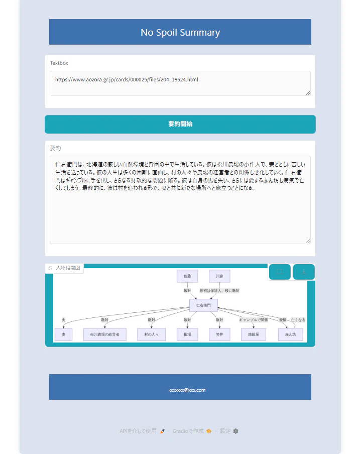Viewport: 362px width, 454px height.
Task: Click inside the 要約 summary text area
Action: 180,200
